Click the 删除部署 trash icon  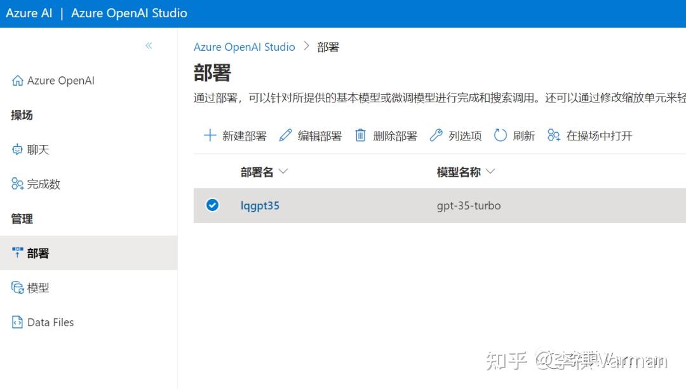360,135
